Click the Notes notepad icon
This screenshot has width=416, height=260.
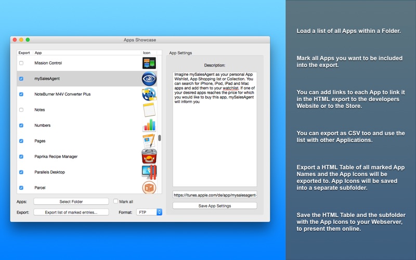[149, 110]
